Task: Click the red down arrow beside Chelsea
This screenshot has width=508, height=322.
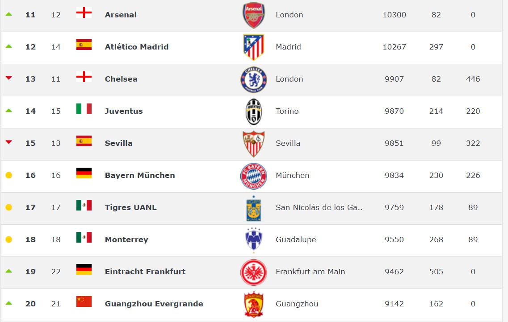Action: tap(8, 78)
